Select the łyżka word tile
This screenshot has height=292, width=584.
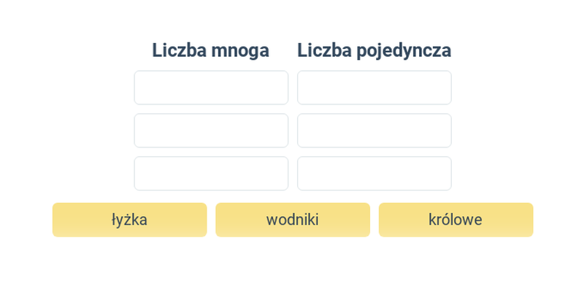[x=130, y=220]
